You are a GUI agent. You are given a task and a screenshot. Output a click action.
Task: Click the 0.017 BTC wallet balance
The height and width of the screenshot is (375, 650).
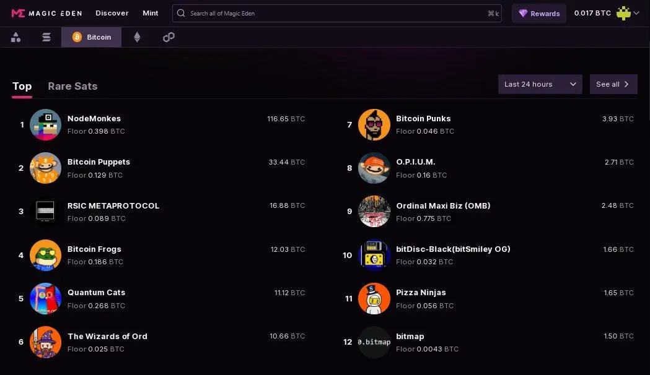tap(592, 13)
